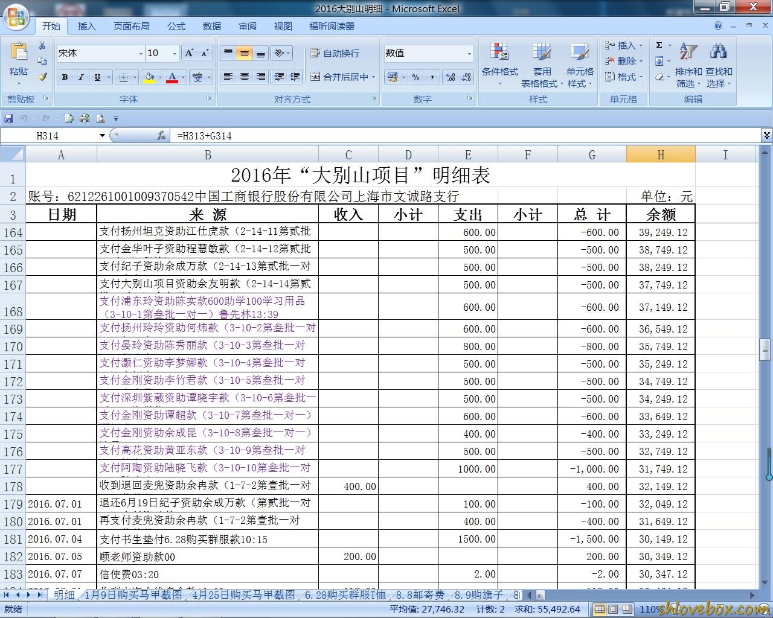This screenshot has width=773, height=618.
Task: Click the vertical scrollbar thumb
Action: [766, 349]
